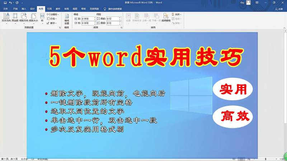Click the 组合 group objects dropdown
Image resolution: width=287 pixels, height=161 pixels.
click(x=177, y=19)
